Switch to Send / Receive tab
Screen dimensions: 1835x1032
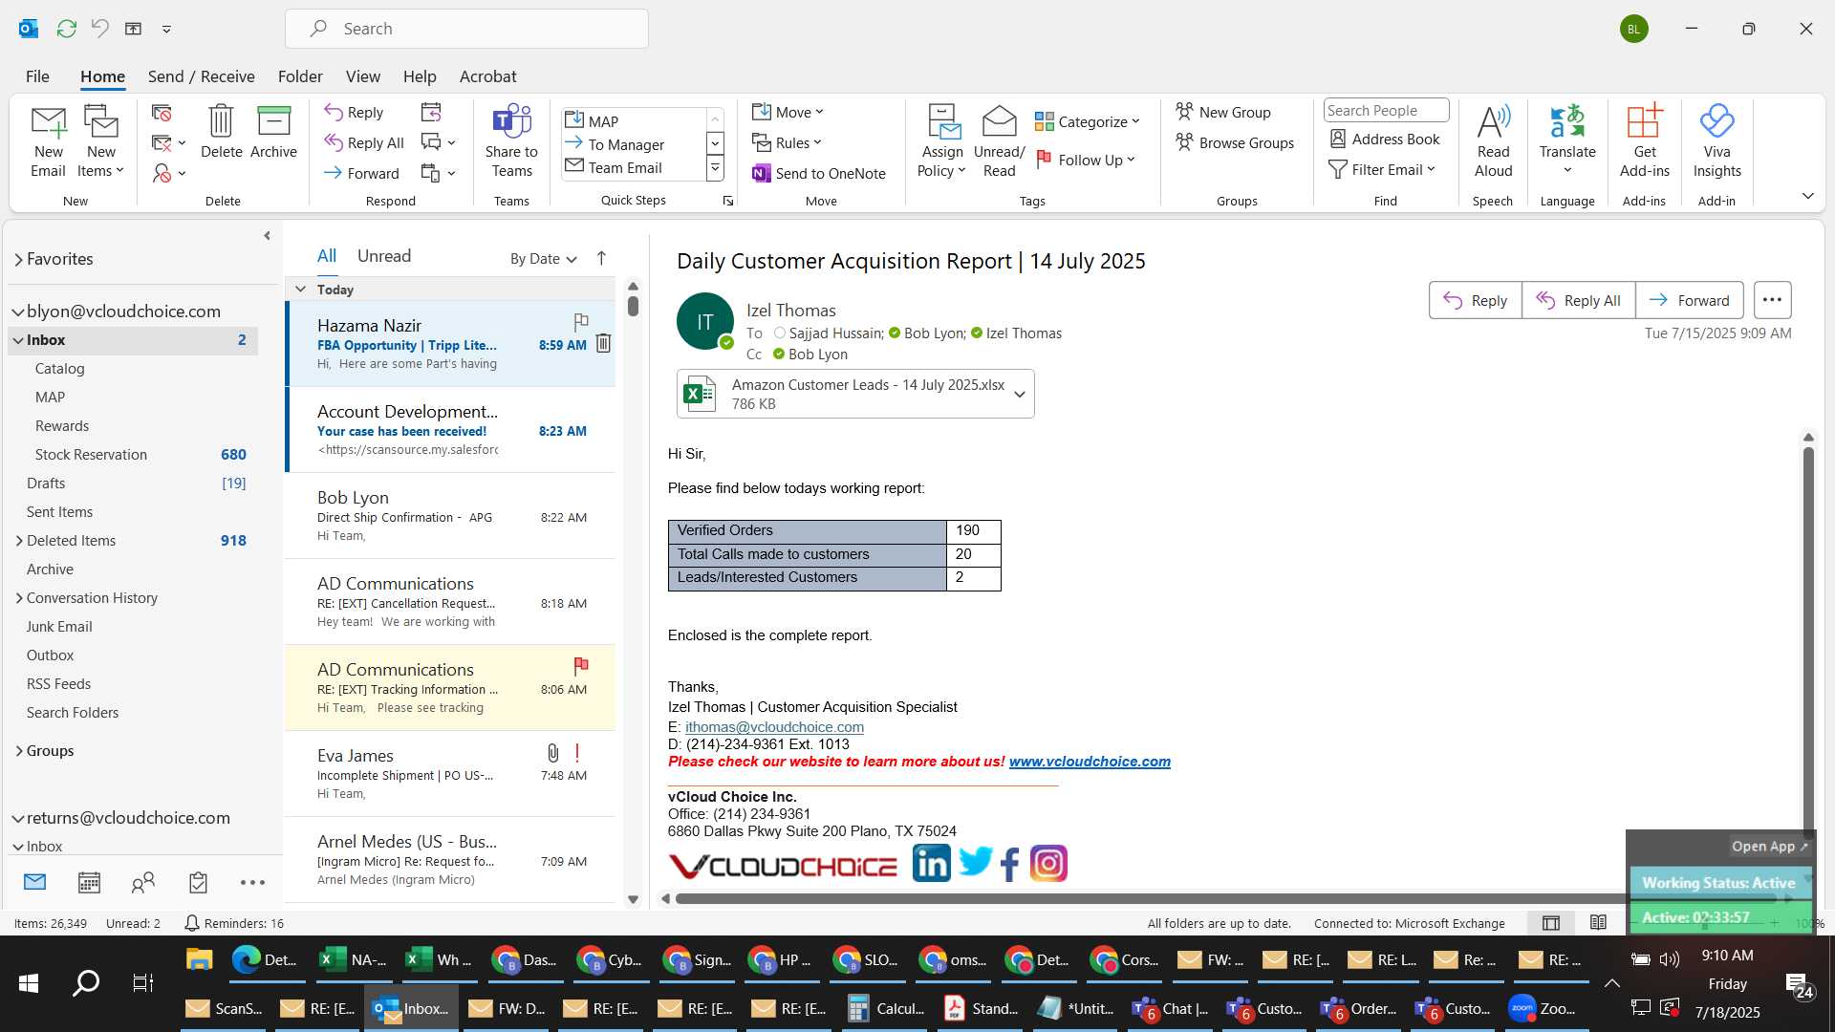tap(201, 76)
